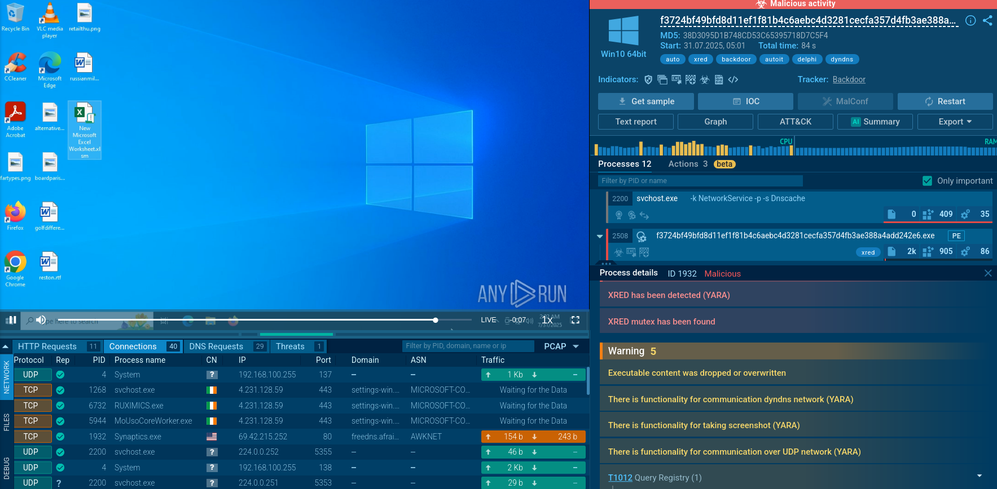The height and width of the screenshot is (489, 997).
Task: Enter fullscreen mode for video player
Action: [575, 320]
